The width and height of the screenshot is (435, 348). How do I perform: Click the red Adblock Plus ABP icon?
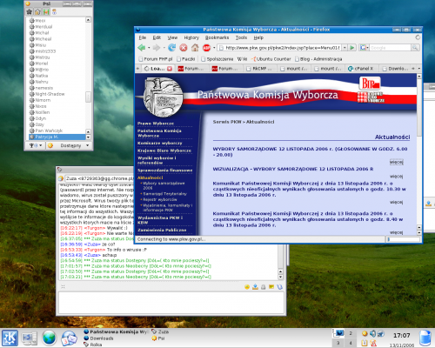coord(206,48)
